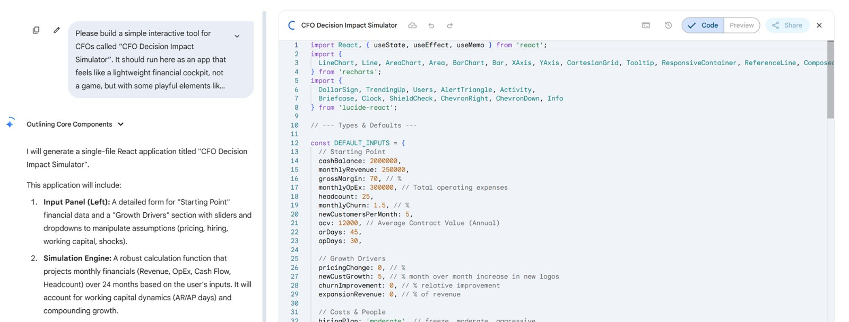Click the 'expansionRevenue: 0' code line

click(389, 294)
